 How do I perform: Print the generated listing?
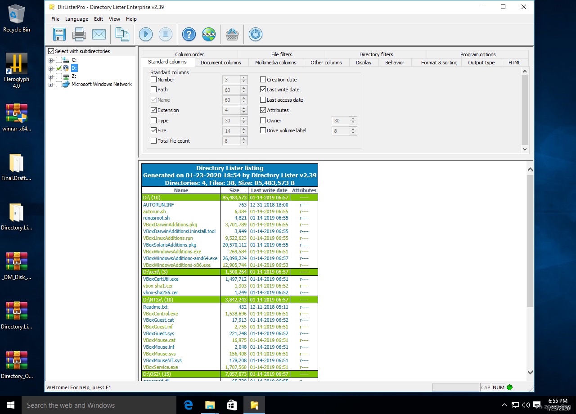[x=79, y=34]
